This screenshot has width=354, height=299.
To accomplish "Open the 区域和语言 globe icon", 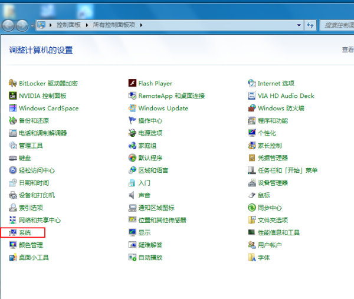I will coord(132,170).
